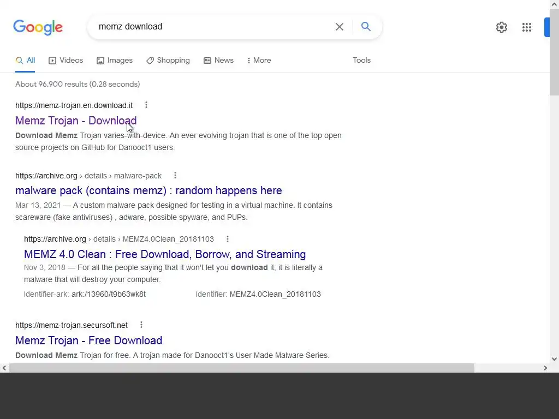This screenshot has height=419, width=559.
Task: Switch to the Videos tab
Action: [x=66, y=60]
